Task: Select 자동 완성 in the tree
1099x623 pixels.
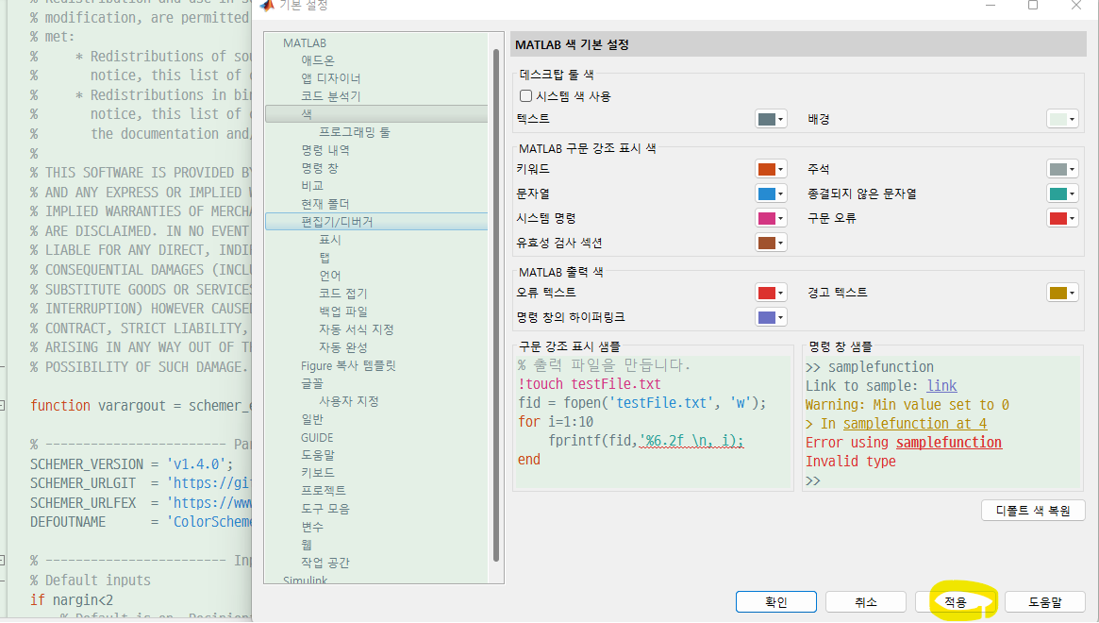Action: pyautogui.click(x=343, y=347)
